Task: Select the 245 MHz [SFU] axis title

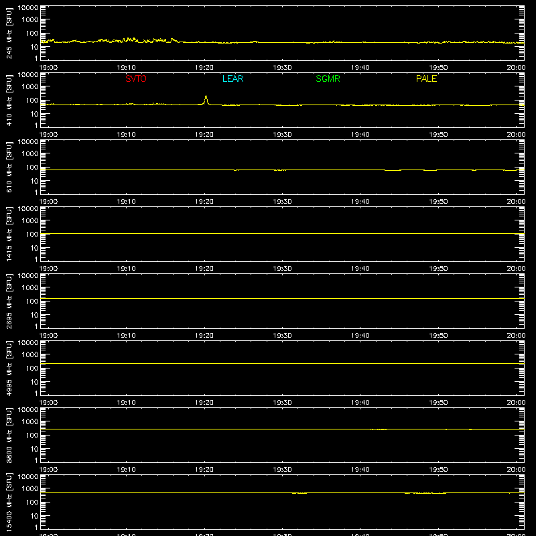Action: pyautogui.click(x=9, y=33)
